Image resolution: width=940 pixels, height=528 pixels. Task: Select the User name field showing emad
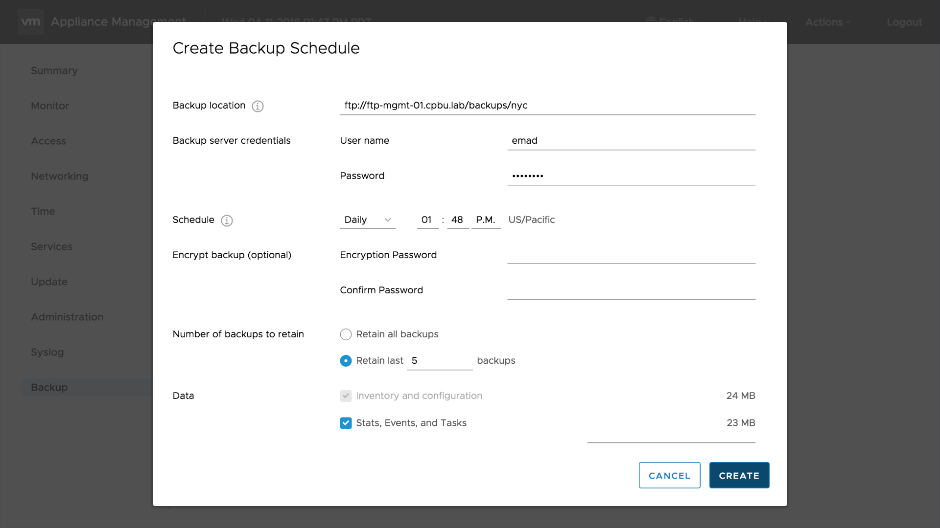click(x=631, y=142)
